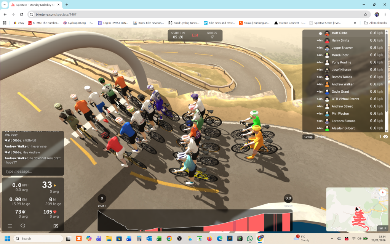Open the hamburger menu in stats panel

pyautogui.click(x=10, y=226)
